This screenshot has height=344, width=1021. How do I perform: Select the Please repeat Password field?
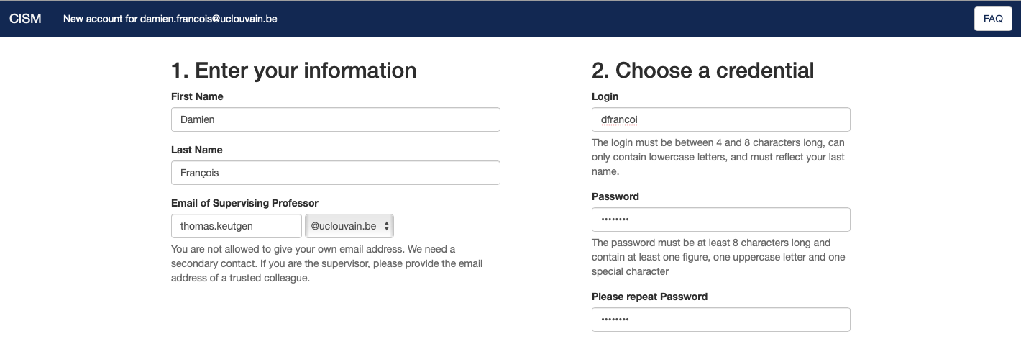pos(720,320)
